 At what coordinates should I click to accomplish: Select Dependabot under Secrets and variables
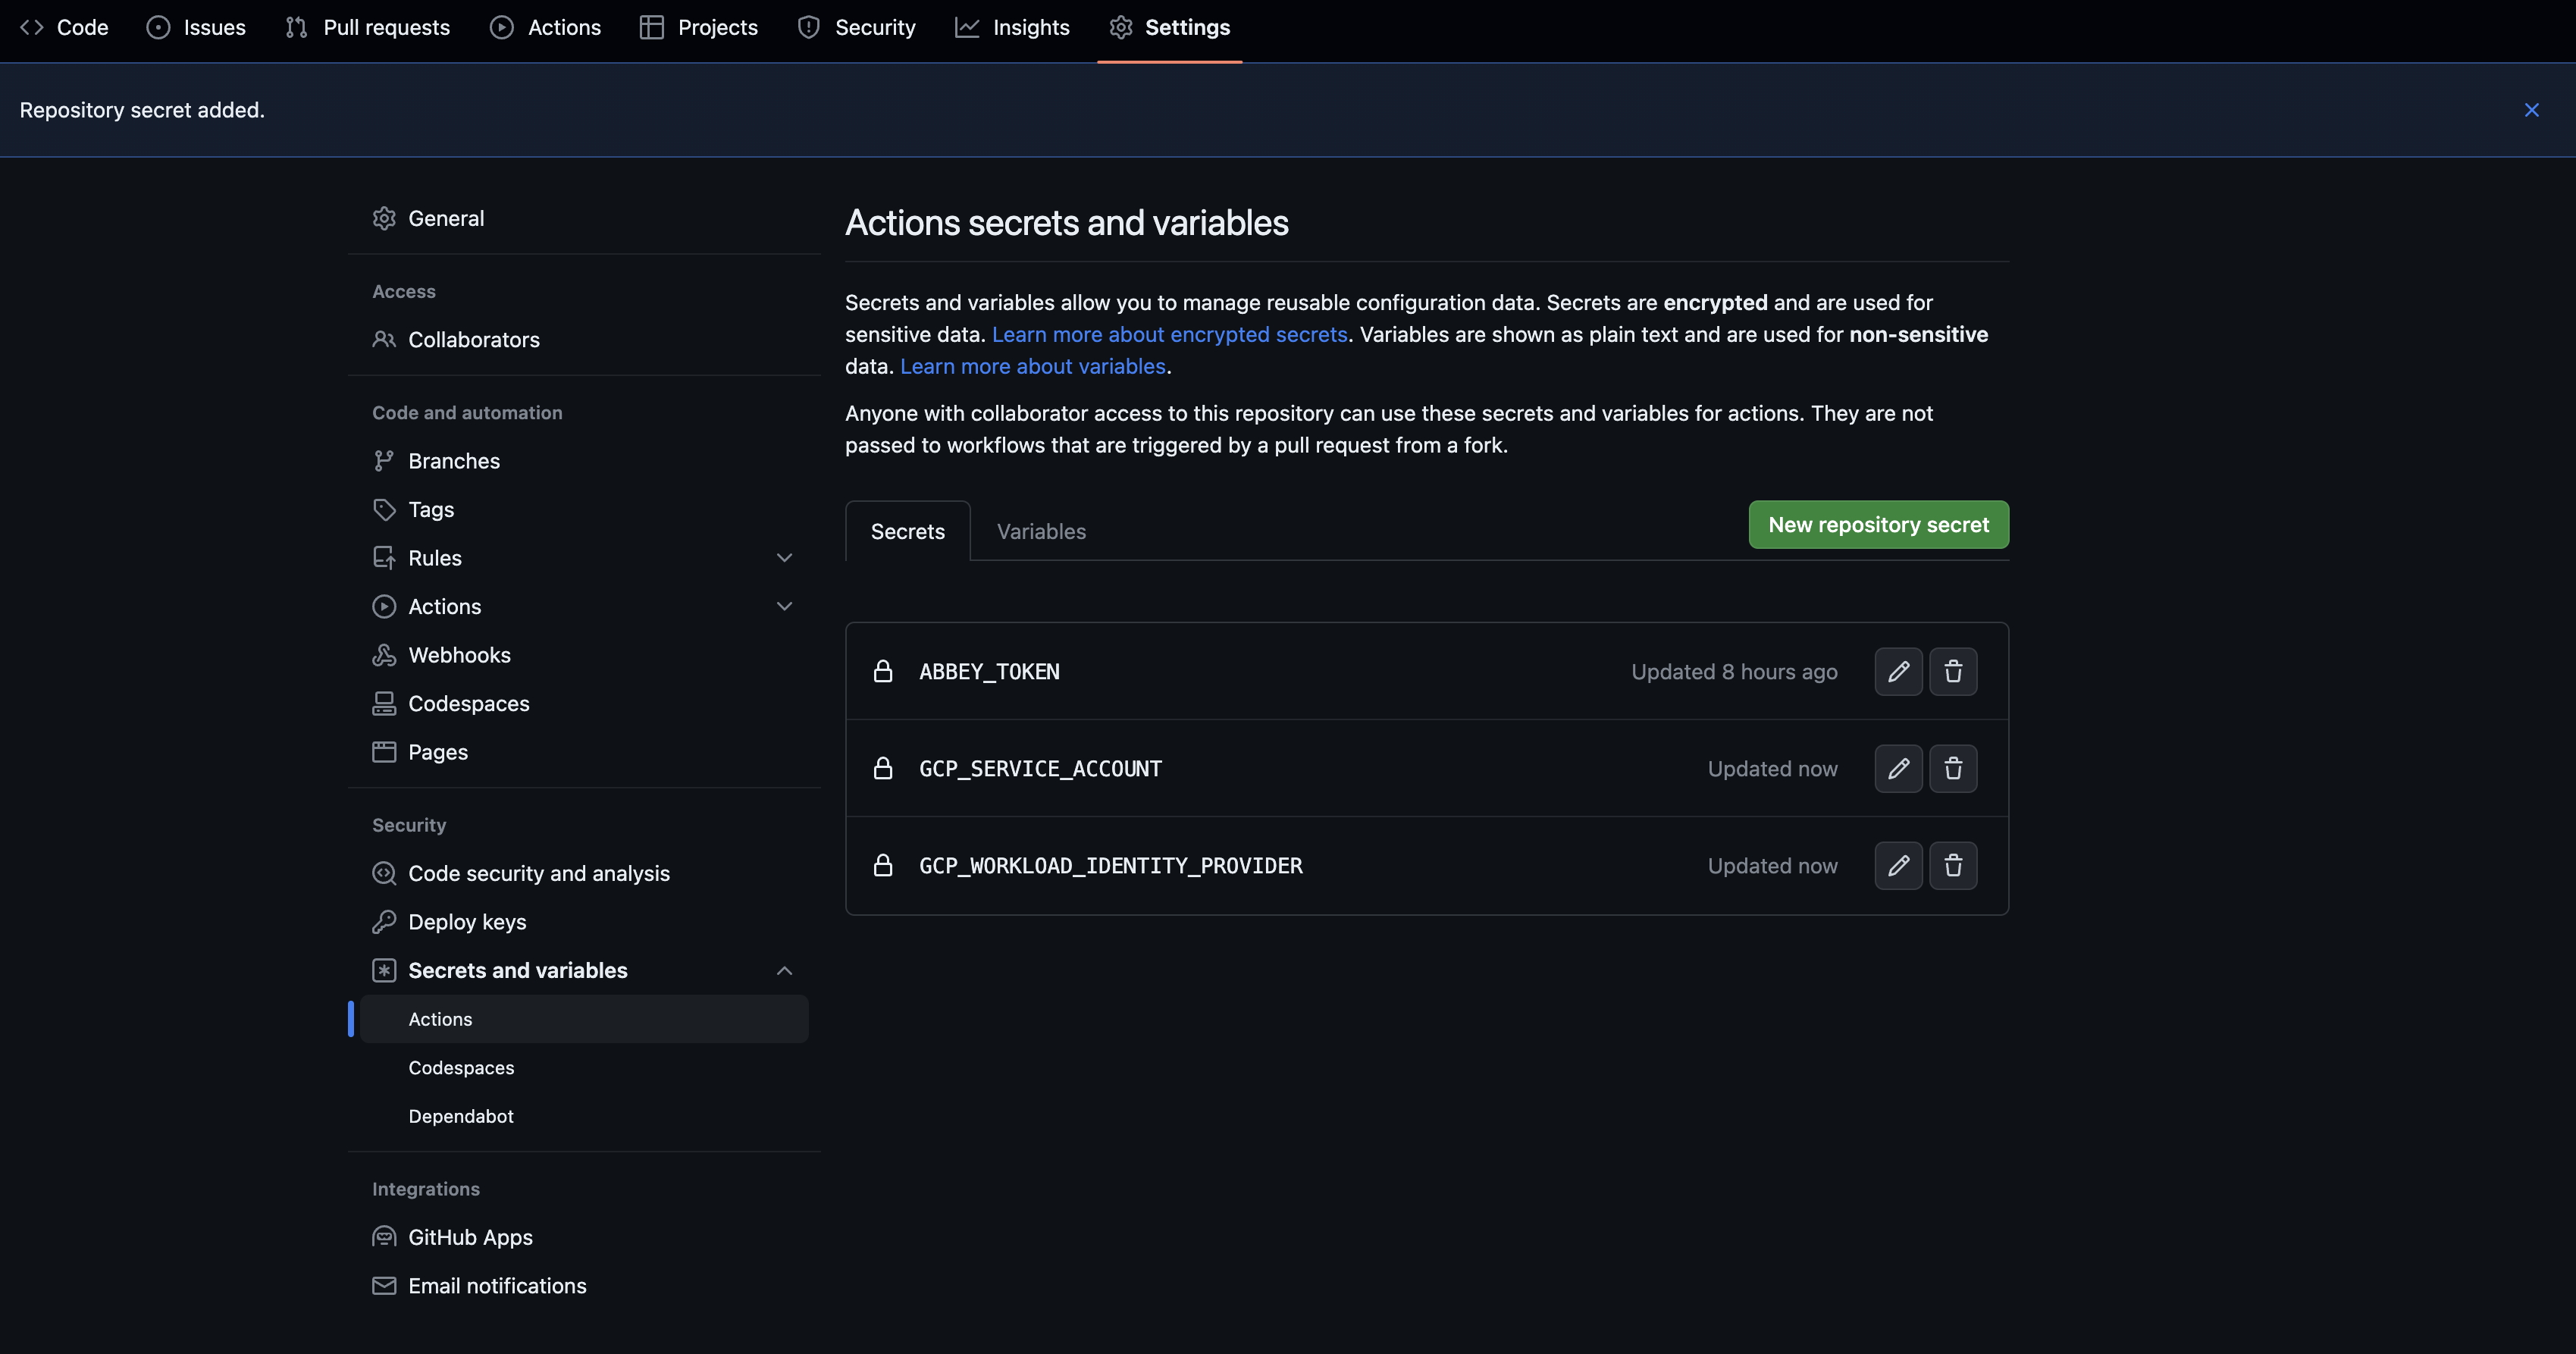460,1116
